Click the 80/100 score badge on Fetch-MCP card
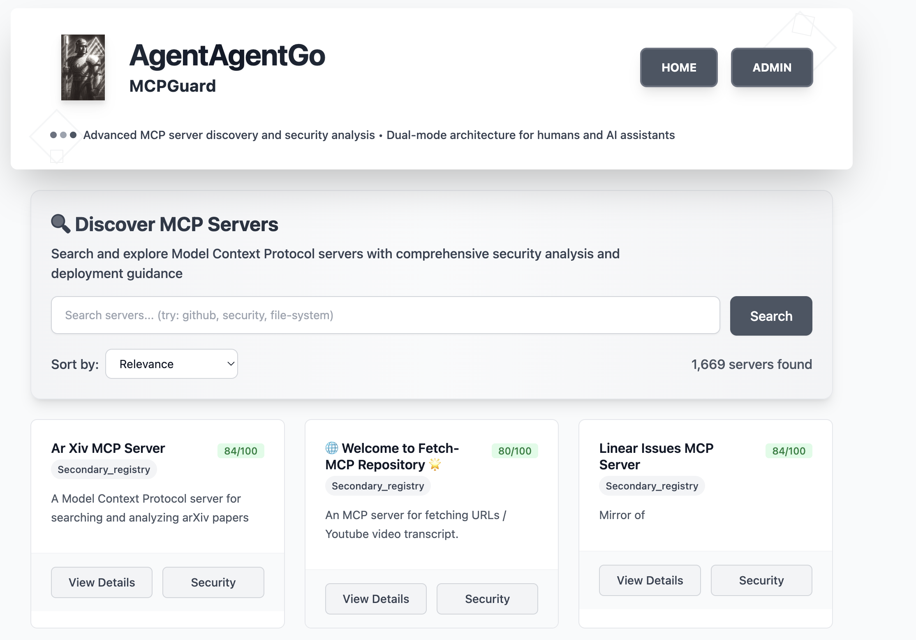This screenshot has width=916, height=640. pos(514,451)
